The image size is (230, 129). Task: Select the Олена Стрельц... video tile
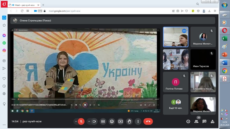176,59
